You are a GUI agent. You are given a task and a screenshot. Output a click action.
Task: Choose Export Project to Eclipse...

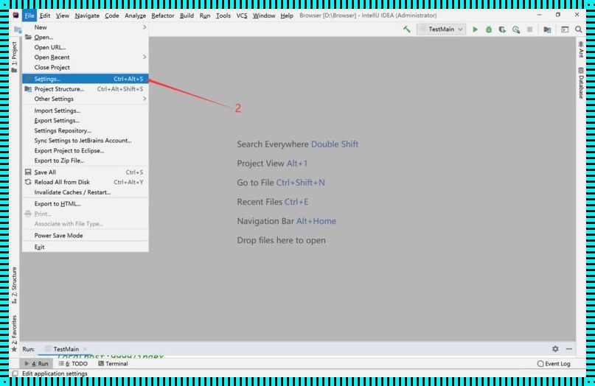(x=86, y=150)
